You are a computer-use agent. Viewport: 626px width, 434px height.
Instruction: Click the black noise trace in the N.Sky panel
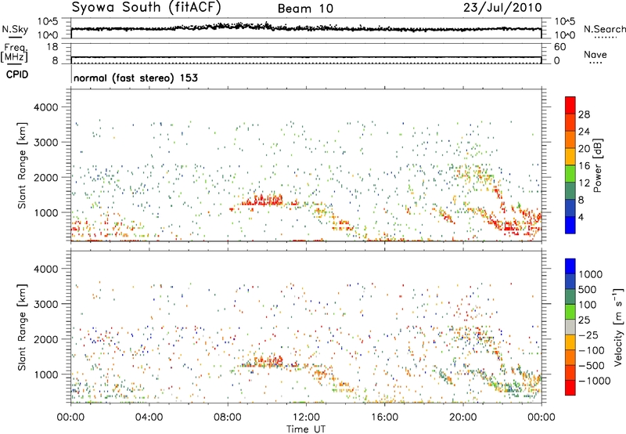(x=306, y=27)
